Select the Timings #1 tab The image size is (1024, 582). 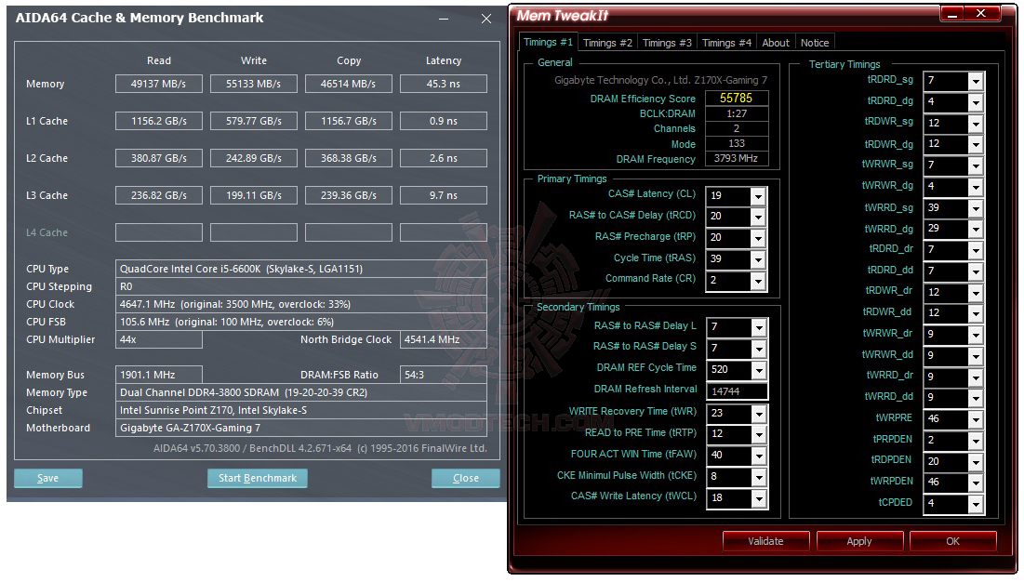(548, 43)
